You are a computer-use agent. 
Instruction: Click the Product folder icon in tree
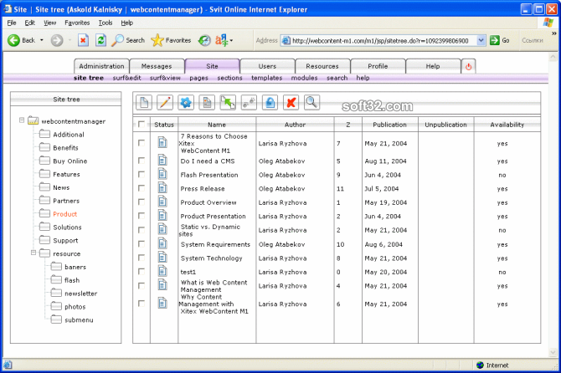(44, 213)
